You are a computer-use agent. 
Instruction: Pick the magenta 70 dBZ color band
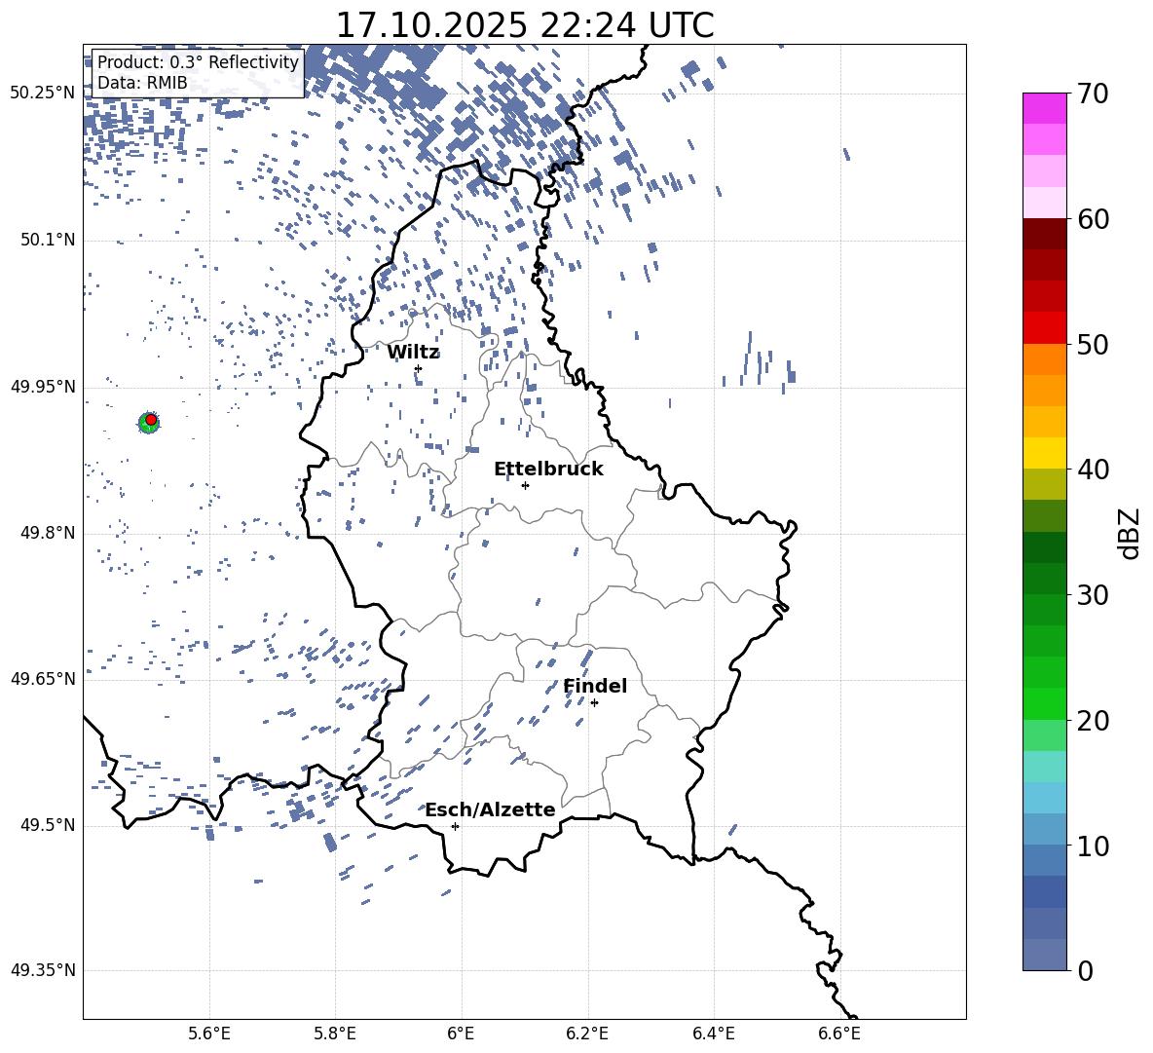1045,108
